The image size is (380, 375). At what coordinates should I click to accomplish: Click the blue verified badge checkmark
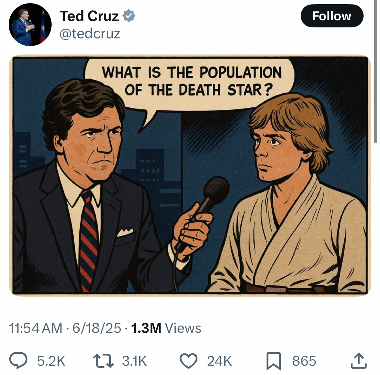pos(129,16)
